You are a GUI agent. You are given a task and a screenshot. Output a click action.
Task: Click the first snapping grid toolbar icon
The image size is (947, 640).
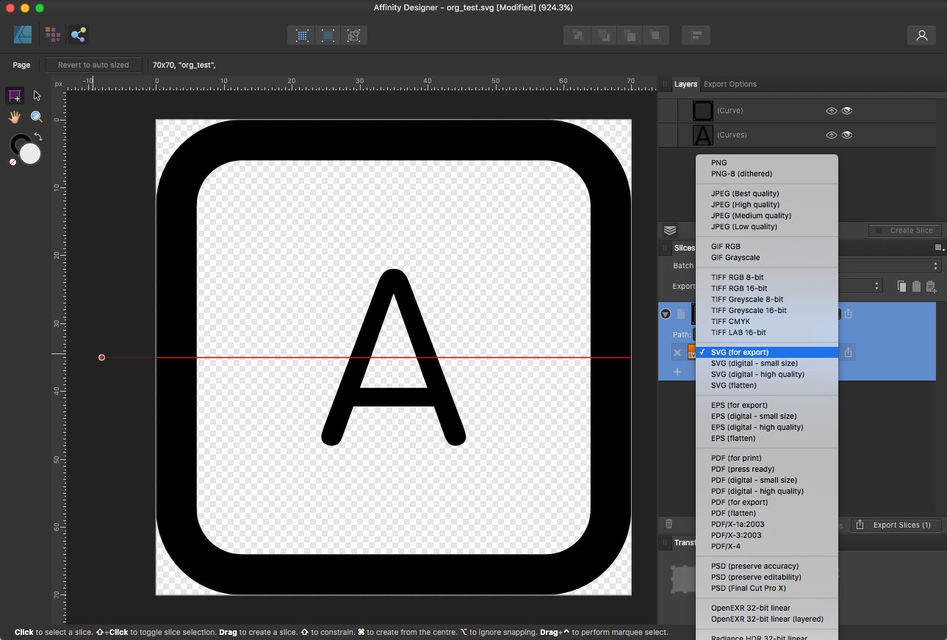[302, 35]
